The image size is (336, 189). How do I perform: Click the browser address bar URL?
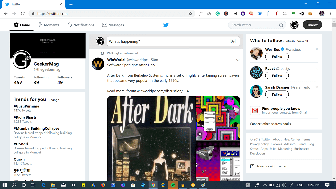tap(52, 14)
